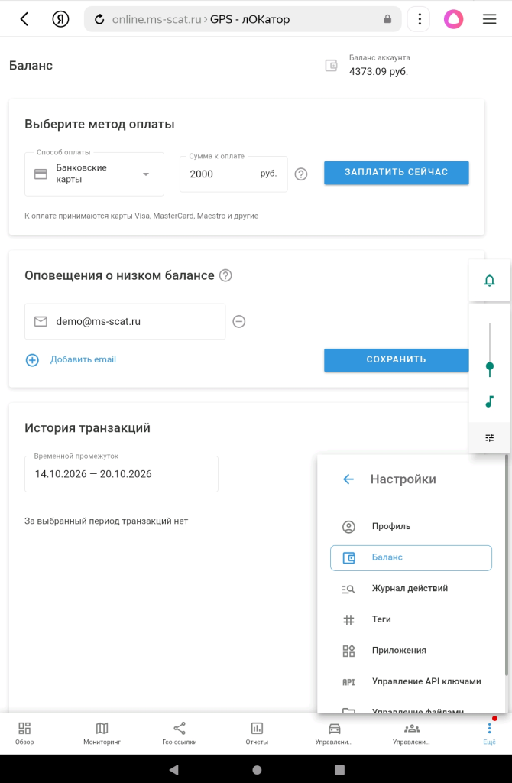Screen dimensions: 512x783
Task: Open Теги in settings menu
Action: point(410,619)
